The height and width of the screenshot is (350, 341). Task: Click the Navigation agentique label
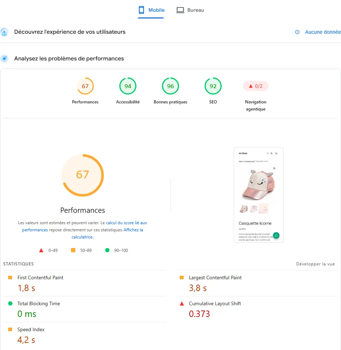click(x=256, y=106)
